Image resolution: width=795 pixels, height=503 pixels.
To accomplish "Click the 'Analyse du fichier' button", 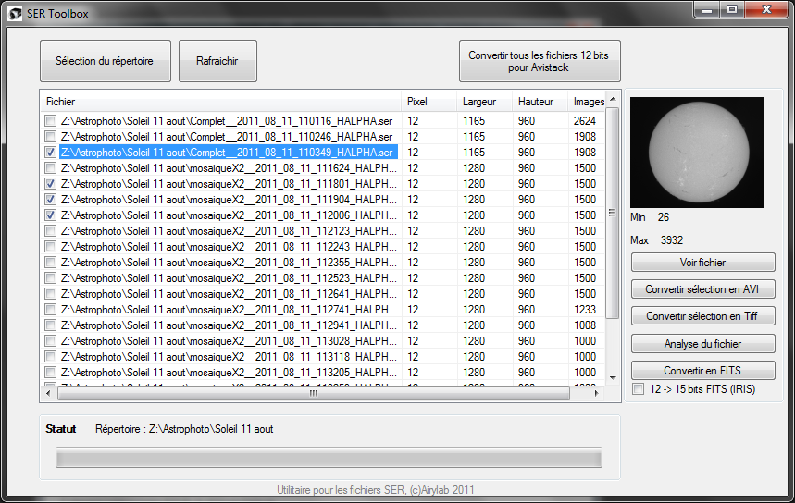I will pyautogui.click(x=702, y=343).
